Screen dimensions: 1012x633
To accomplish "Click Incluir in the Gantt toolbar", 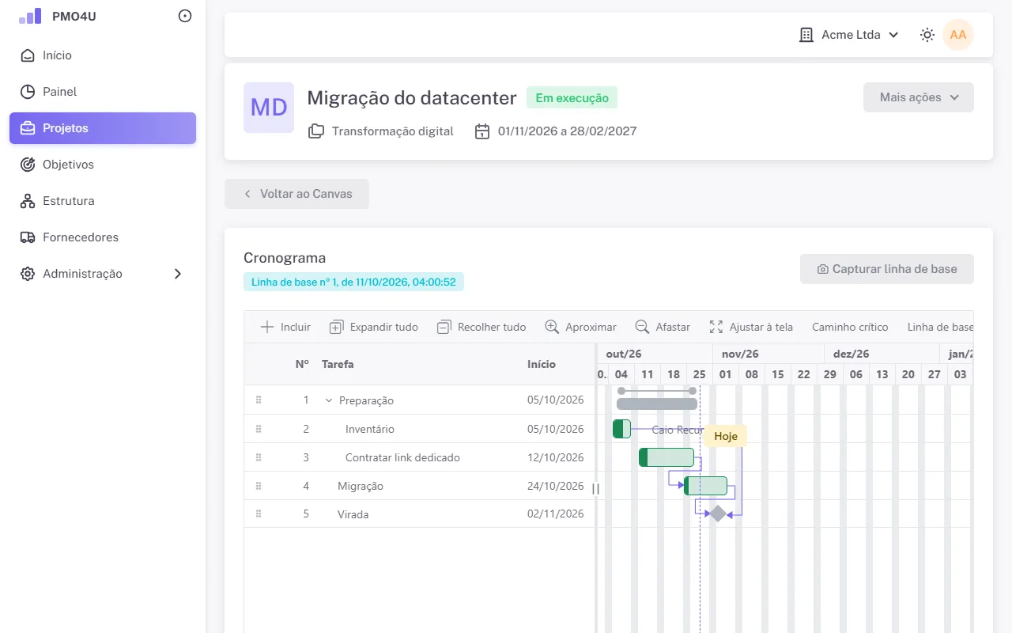I will [x=285, y=327].
